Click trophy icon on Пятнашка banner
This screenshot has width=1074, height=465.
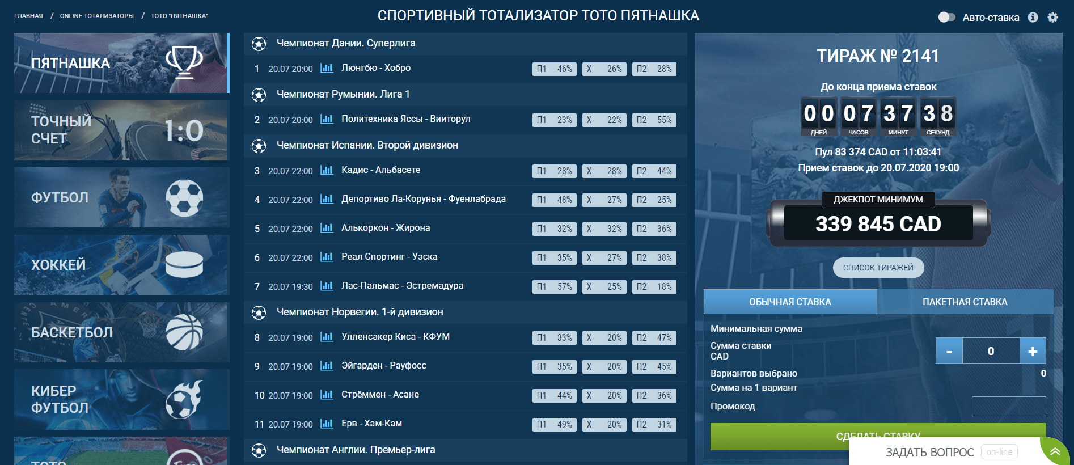pos(184,62)
